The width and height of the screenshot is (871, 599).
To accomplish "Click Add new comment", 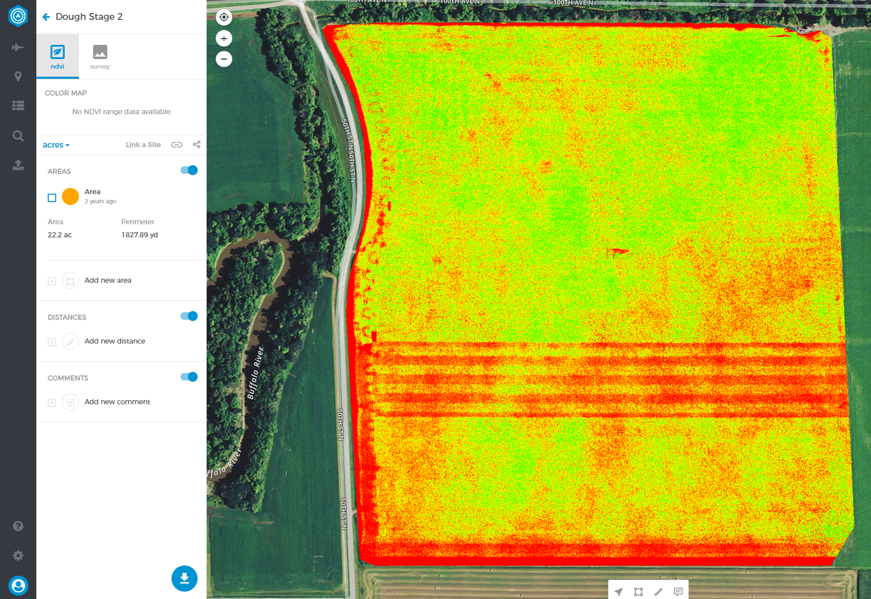I will [118, 402].
